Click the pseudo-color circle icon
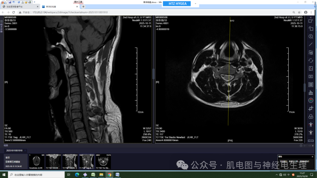317x178 pixels. coord(311,100)
